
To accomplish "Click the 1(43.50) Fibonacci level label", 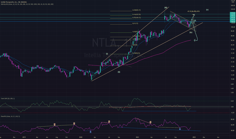I will [135, 45].
